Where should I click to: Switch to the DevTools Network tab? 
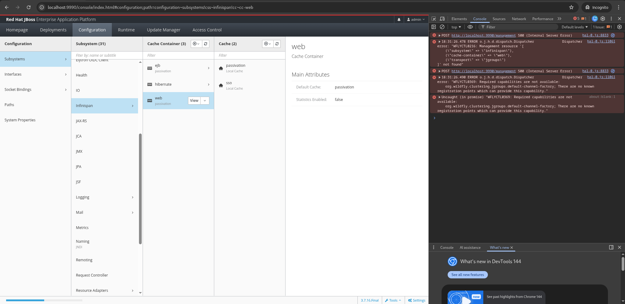tap(519, 19)
